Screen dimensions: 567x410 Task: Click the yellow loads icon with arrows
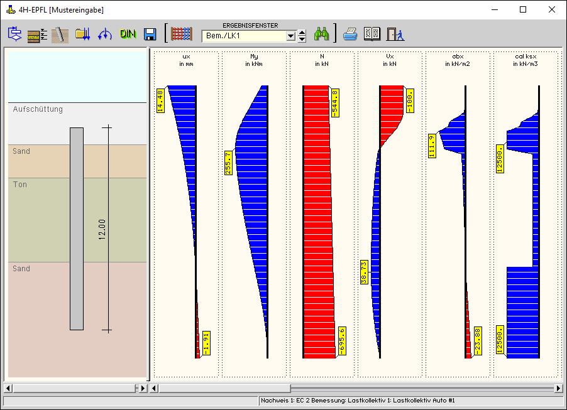(83, 34)
